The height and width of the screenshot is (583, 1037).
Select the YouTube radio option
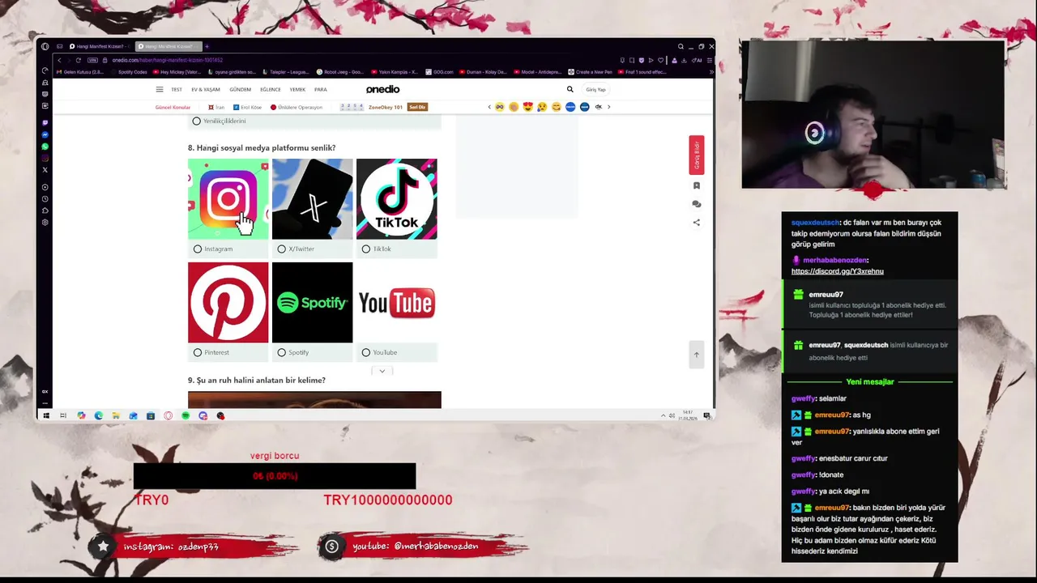[366, 352]
